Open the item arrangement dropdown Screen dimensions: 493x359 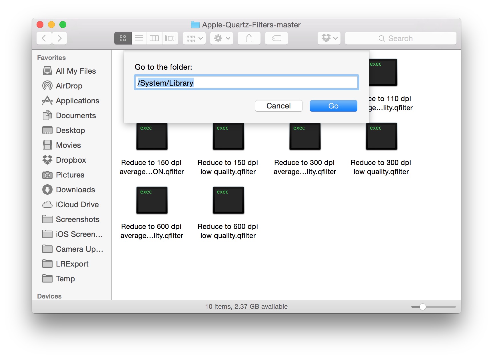194,38
